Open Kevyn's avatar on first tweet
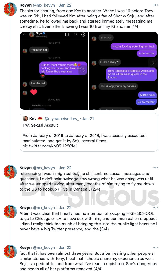Viewport: 162px width, 273px height. 10,9
